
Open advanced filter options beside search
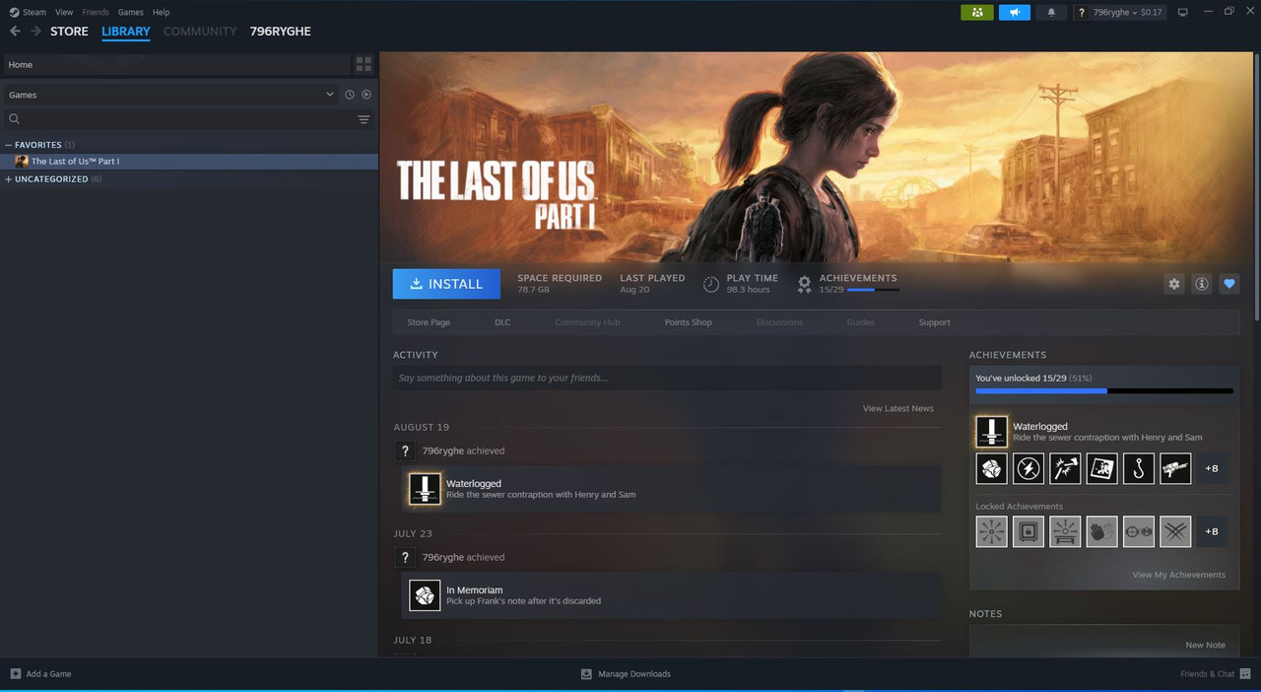coord(364,119)
